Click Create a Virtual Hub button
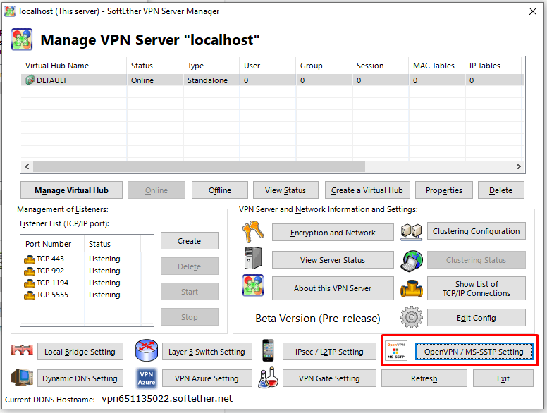Image resolution: width=547 pixels, height=413 pixels. tap(367, 190)
